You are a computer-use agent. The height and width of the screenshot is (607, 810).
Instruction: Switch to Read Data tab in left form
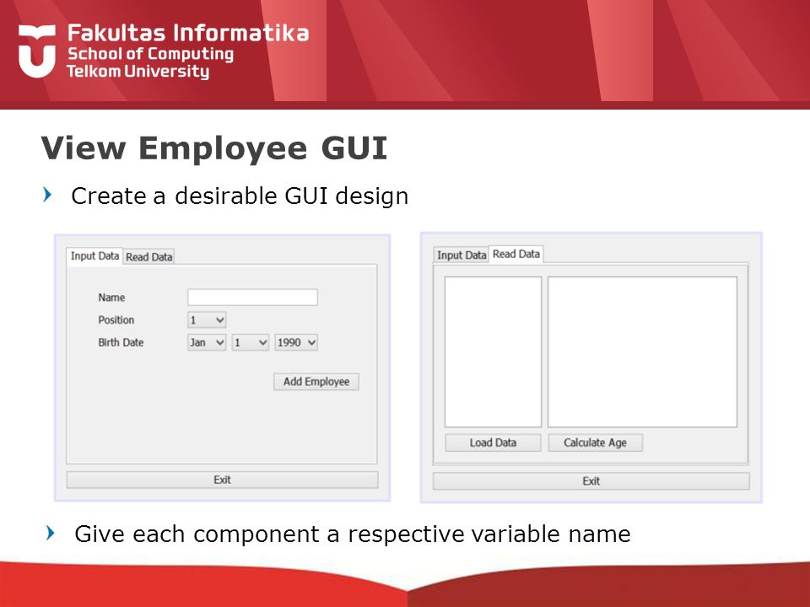pos(148,257)
